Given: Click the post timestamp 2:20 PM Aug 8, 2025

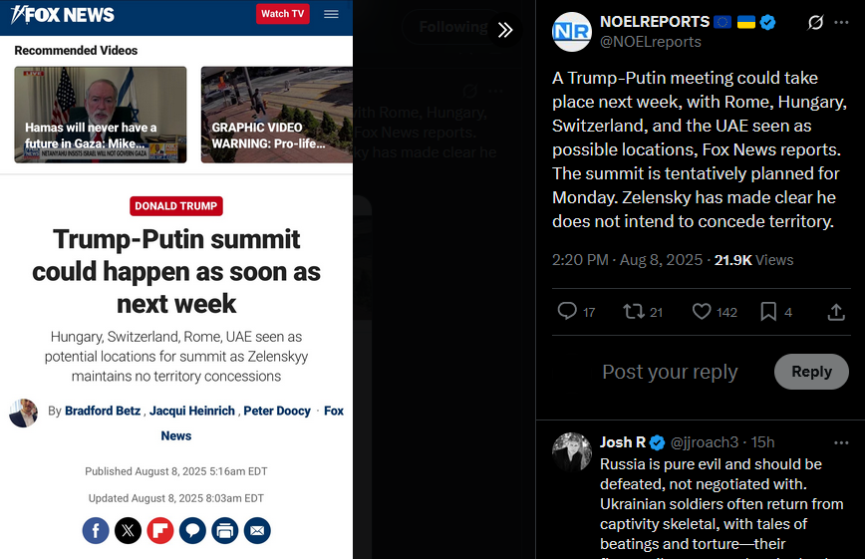Looking at the screenshot, I should pyautogui.click(x=627, y=260).
